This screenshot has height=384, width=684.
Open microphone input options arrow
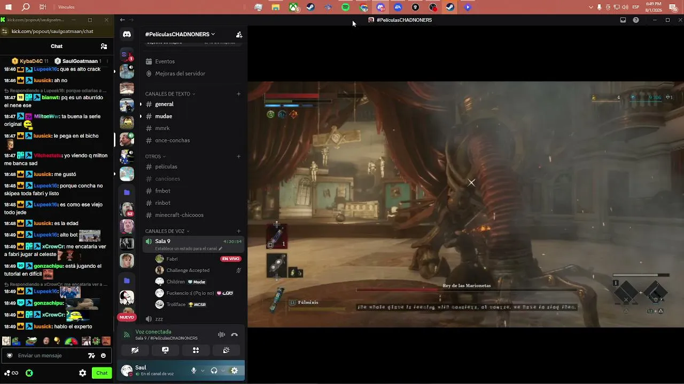click(x=203, y=371)
